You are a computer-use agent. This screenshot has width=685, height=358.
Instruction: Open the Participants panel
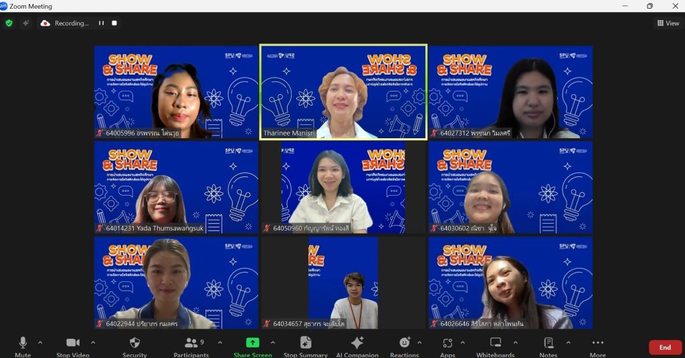tap(191, 347)
